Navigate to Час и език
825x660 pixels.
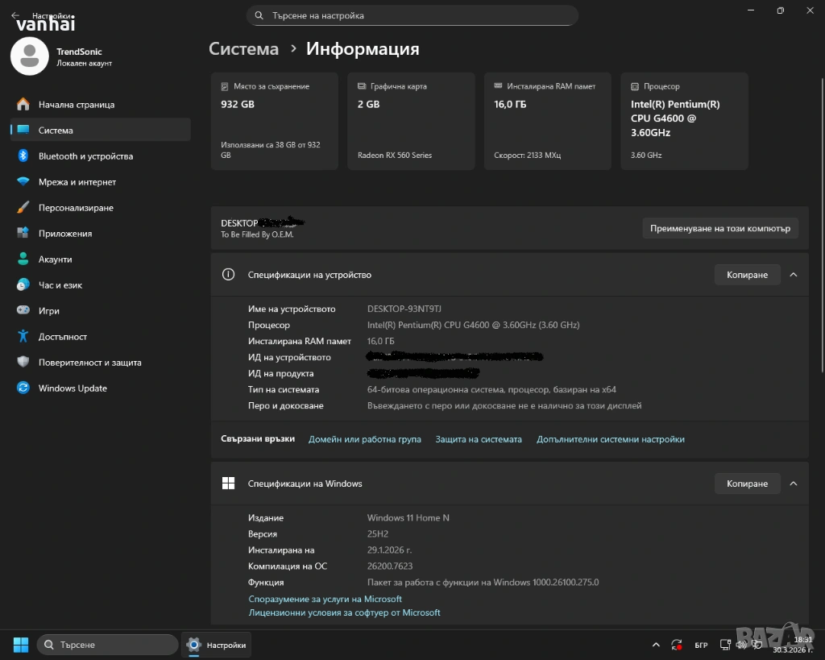(x=60, y=285)
